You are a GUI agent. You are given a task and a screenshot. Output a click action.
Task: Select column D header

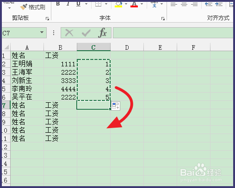[127, 47]
